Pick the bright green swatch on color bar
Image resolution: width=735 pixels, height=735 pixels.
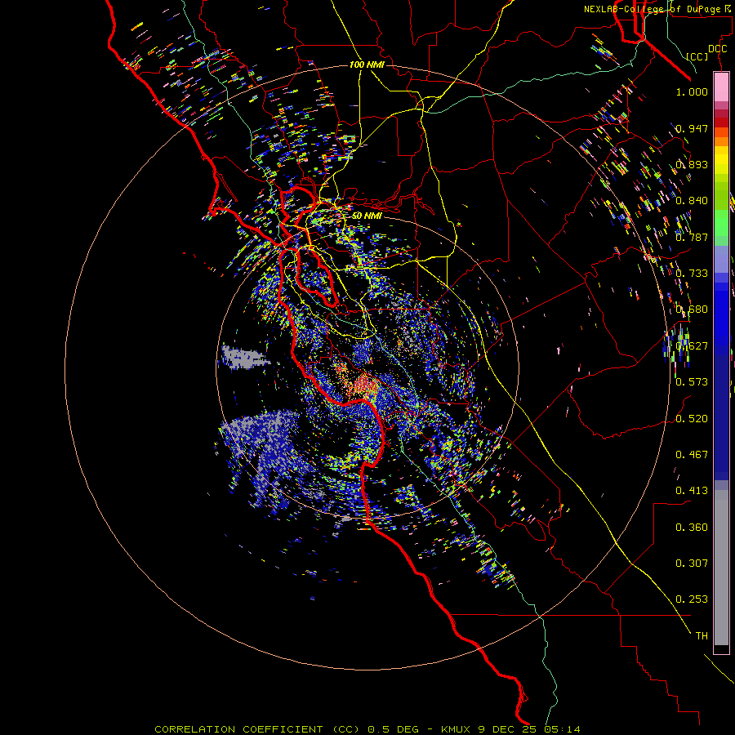[x=721, y=223]
